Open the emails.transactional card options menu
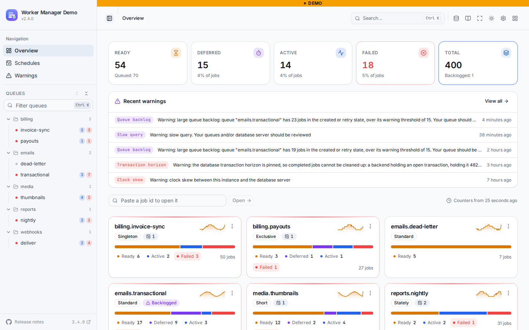The height and width of the screenshot is (330, 529). (232, 293)
